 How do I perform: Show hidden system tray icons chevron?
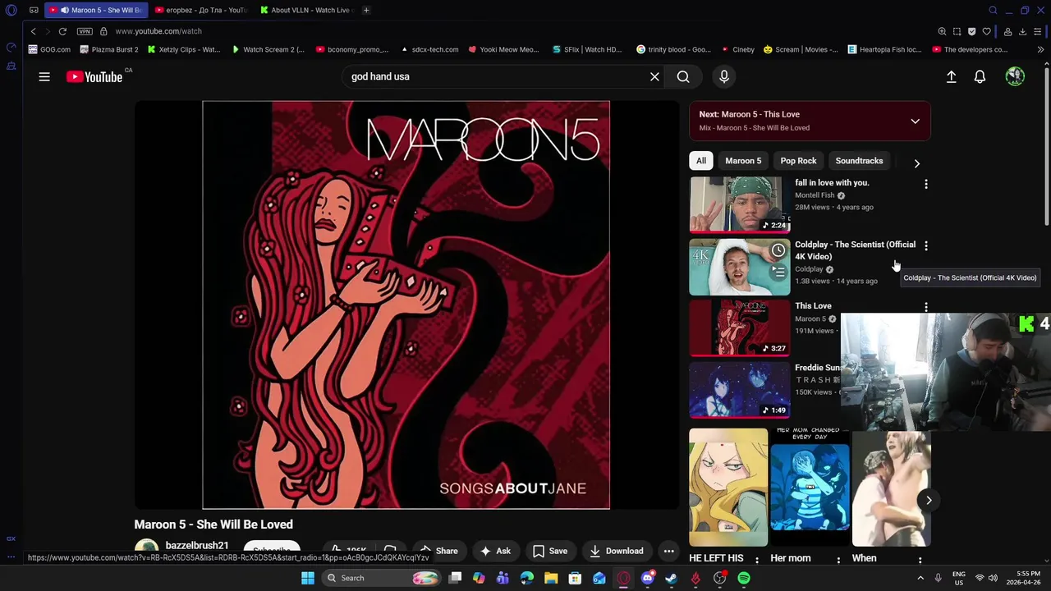(x=920, y=578)
